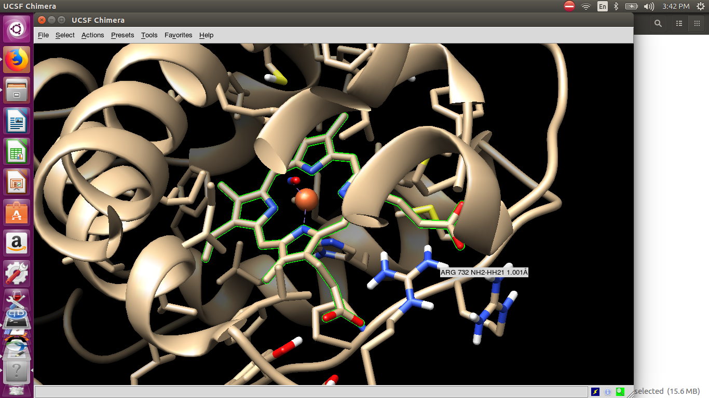Open Ubuntu Software from the dock

(x=17, y=213)
